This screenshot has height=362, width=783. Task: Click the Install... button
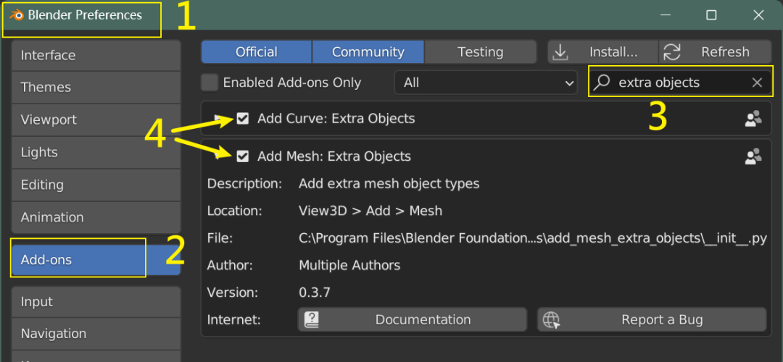tap(602, 52)
